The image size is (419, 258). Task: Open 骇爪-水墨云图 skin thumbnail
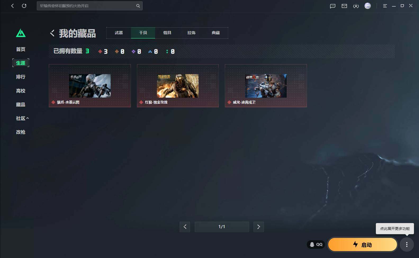coord(90,86)
